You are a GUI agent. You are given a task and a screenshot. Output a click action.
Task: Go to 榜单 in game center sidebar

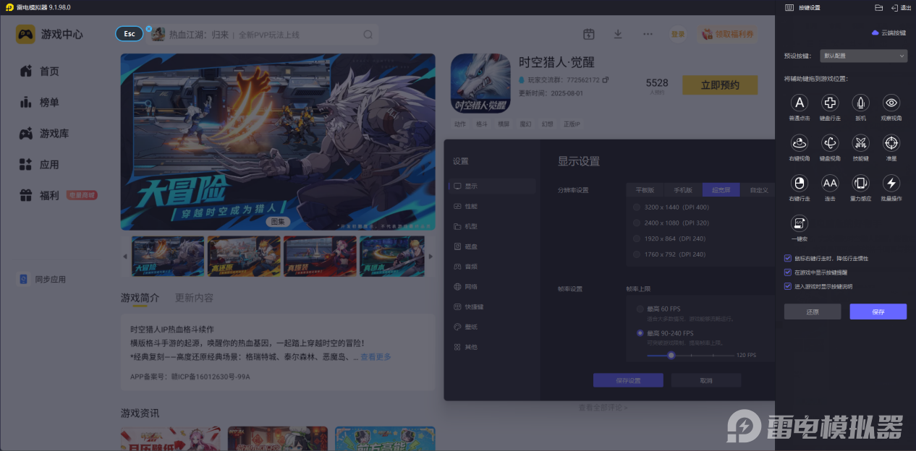click(40, 102)
